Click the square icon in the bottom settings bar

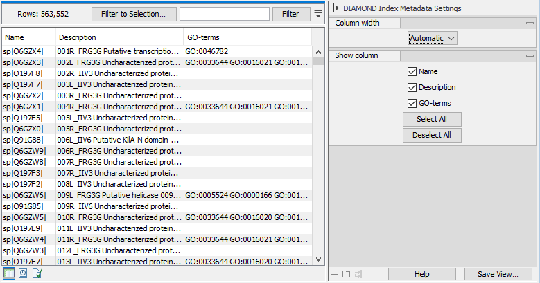[x=346, y=274]
